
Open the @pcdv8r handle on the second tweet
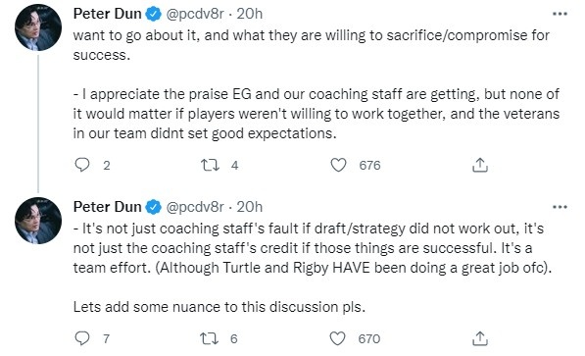coord(195,207)
